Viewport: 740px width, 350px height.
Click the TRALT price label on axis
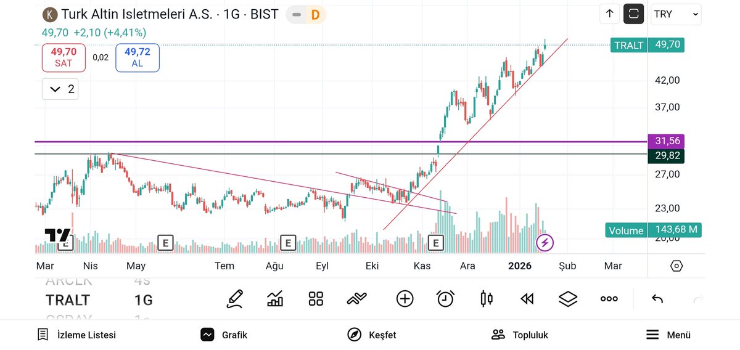click(x=647, y=45)
